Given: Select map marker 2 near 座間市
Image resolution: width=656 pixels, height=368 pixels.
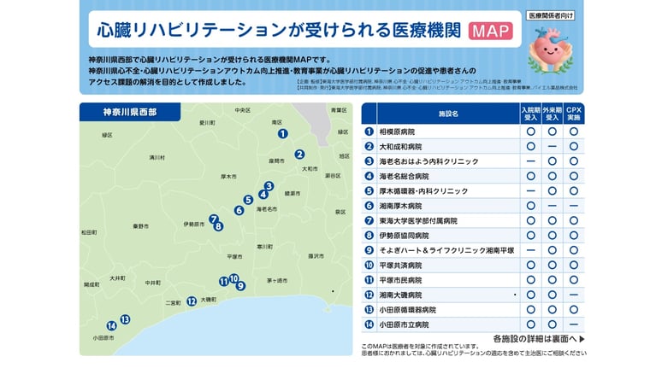Looking at the screenshot, I should click(x=299, y=155).
